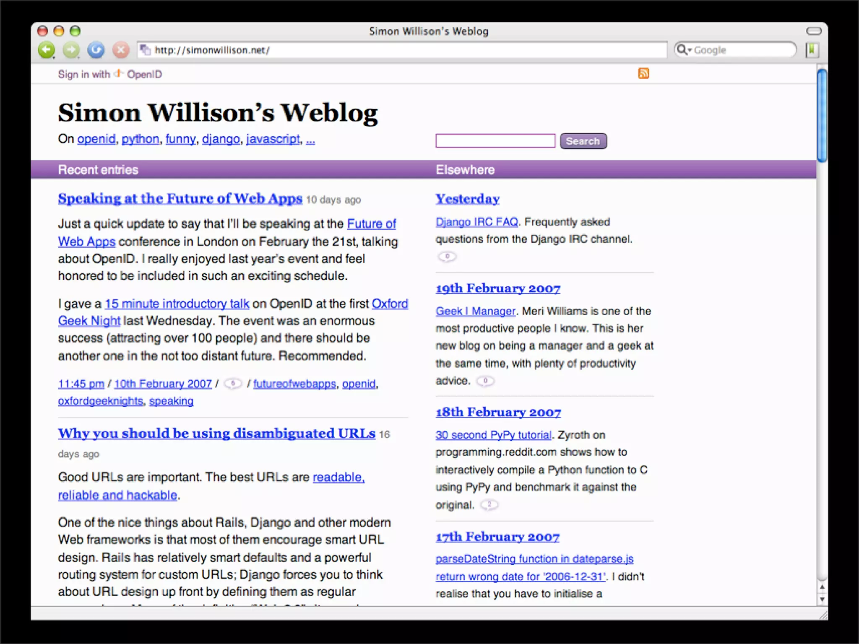
Task: Click the bookmarks icon beside Google search
Action: [x=812, y=50]
